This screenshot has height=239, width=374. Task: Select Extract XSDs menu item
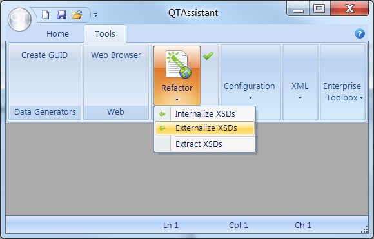205,144
